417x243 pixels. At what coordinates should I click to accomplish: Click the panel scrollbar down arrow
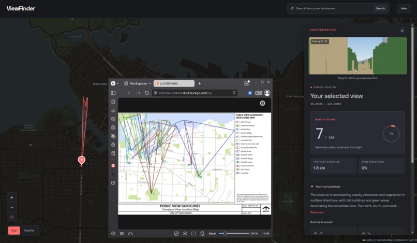412,232
